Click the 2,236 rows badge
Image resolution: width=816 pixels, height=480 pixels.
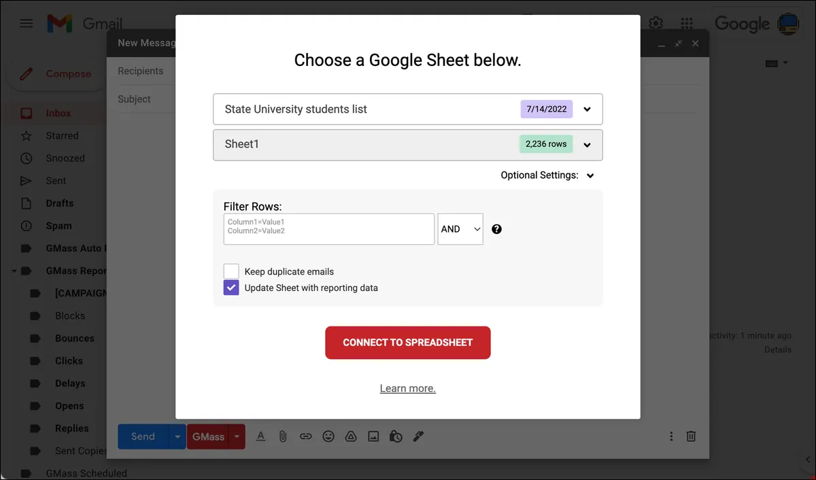546,144
